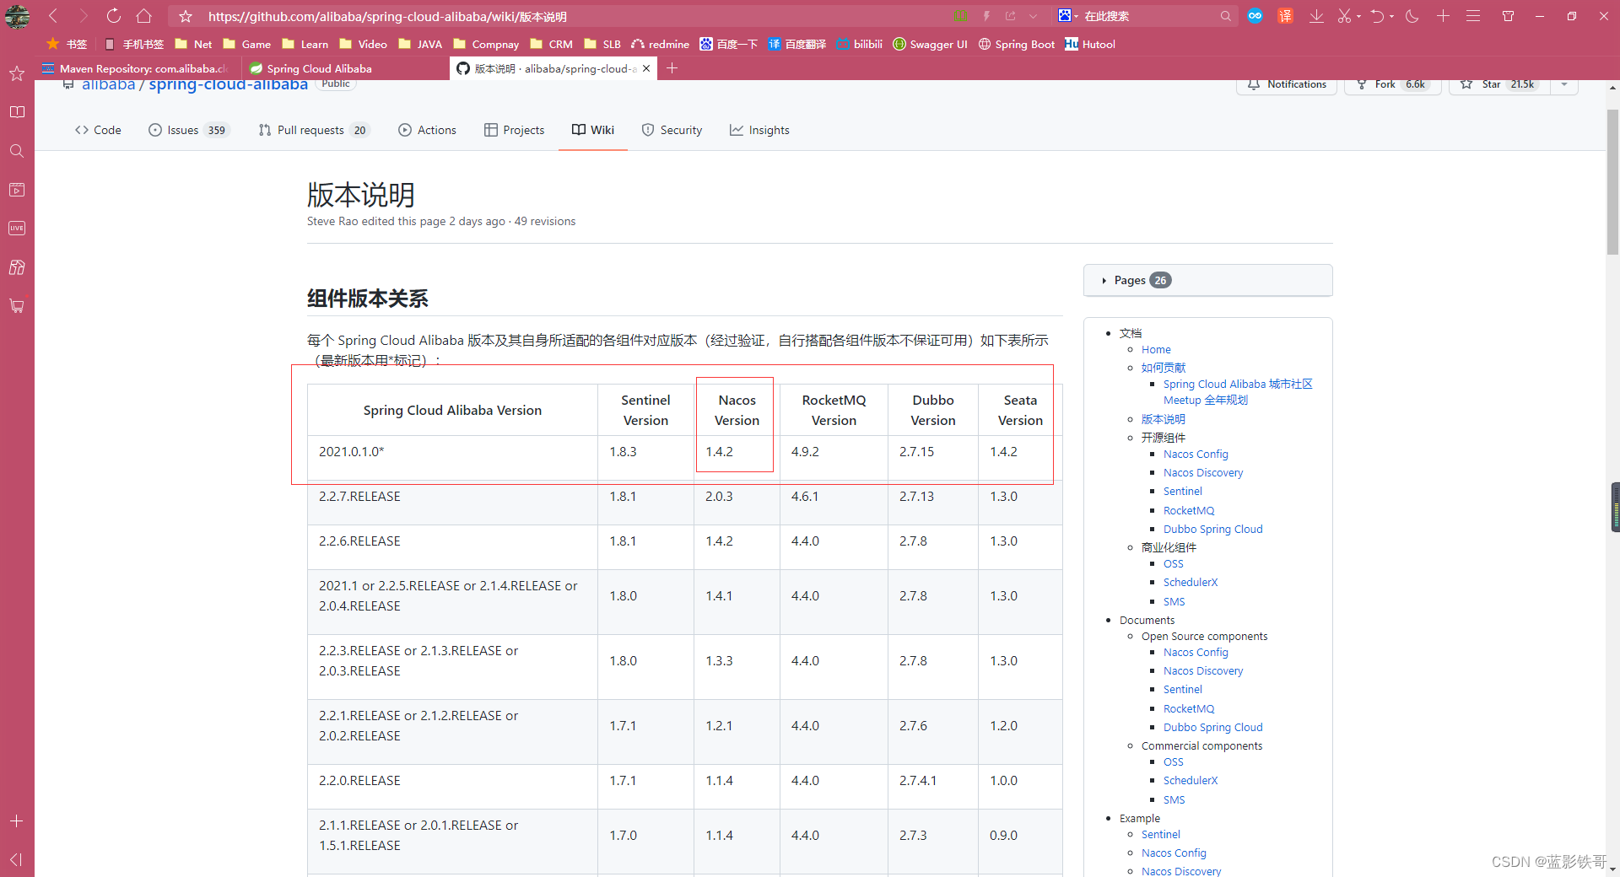Open the Projects tab

coord(515,130)
